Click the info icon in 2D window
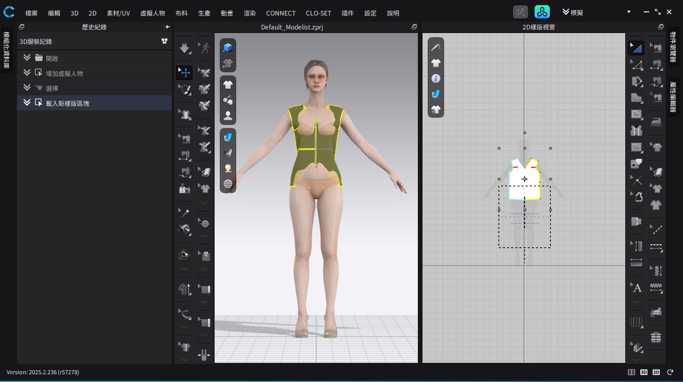Screen dimensions: 683x382 [436, 79]
